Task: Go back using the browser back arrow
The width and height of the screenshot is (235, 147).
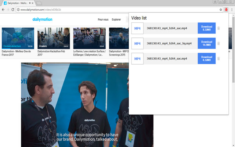Action: coord(3,10)
